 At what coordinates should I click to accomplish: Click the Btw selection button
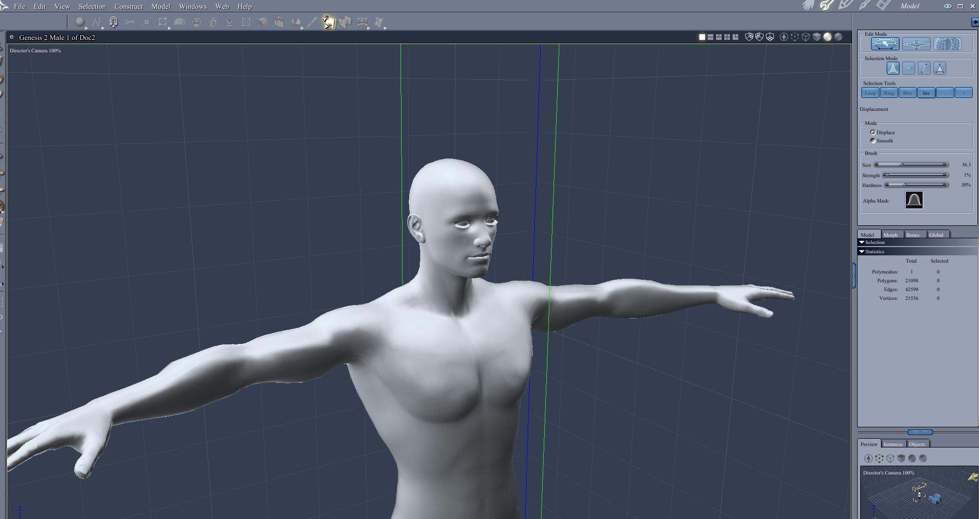[907, 93]
